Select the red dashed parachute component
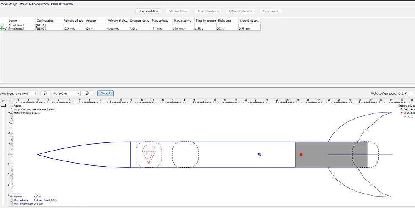The image size is (415, 208). [x=149, y=155]
